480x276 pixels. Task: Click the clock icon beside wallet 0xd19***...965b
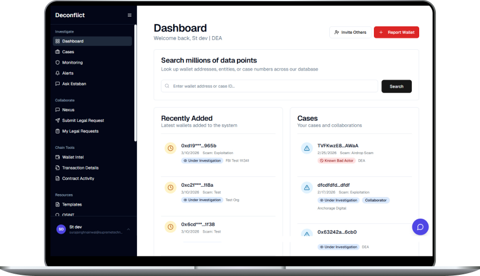pos(170,148)
